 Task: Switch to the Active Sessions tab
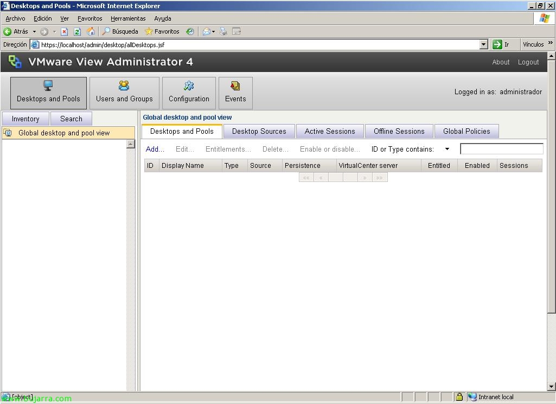(x=330, y=132)
